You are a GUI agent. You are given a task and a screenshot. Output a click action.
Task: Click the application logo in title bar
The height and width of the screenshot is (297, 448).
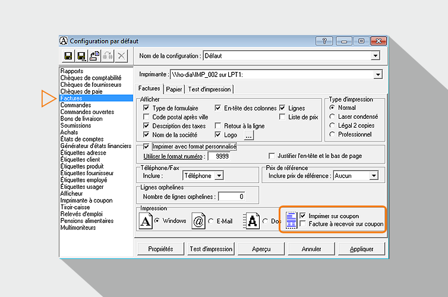[x=64, y=41]
